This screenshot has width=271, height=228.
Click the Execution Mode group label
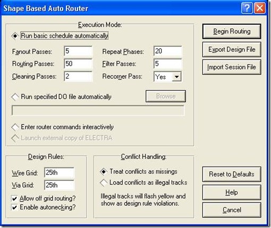(x=100, y=25)
